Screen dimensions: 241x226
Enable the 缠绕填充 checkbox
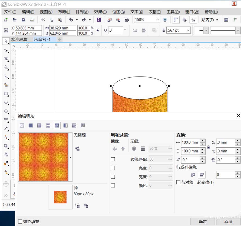(20, 221)
